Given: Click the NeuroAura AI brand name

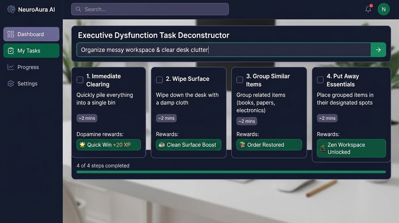Looking at the screenshot, I should coord(37,10).
